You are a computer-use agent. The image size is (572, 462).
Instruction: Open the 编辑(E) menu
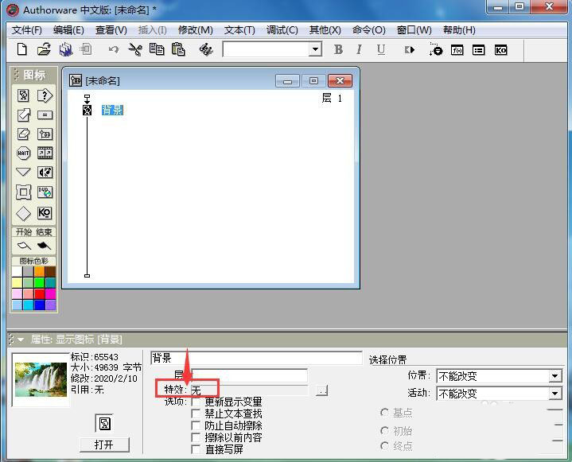[68, 30]
